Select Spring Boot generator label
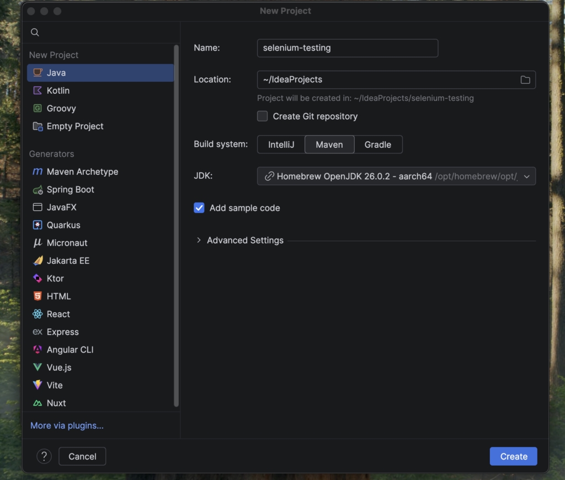Image resolution: width=565 pixels, height=480 pixels. tap(70, 190)
